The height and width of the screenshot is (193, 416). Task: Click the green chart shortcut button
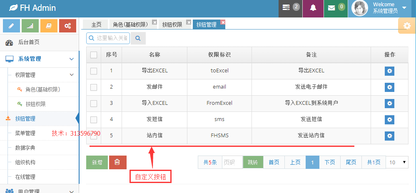30,26
